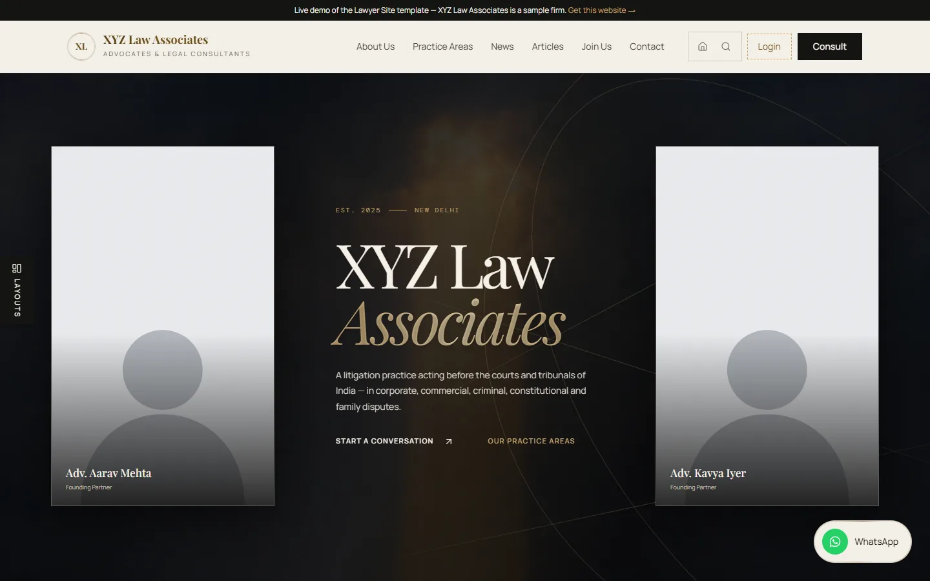Open the search magnifier icon

pos(726,46)
